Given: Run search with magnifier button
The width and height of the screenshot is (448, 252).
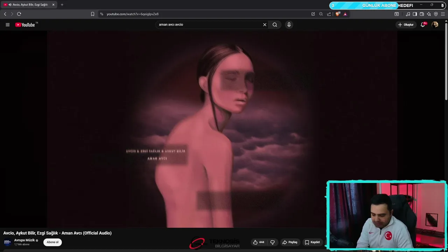Looking at the screenshot, I should tap(275, 24).
